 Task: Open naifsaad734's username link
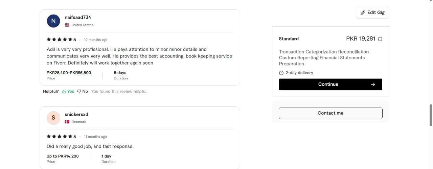point(78,17)
